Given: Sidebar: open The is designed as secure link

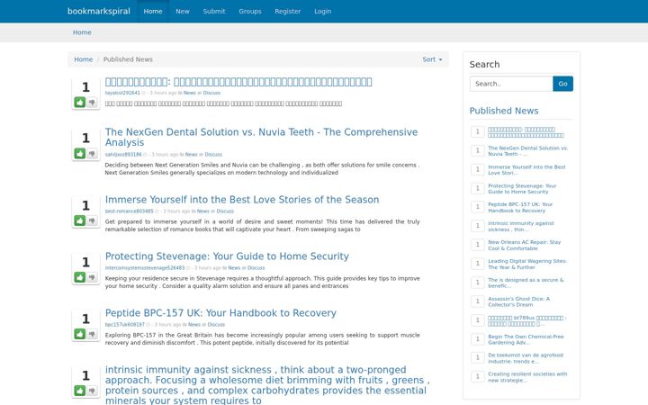Looking at the screenshot, I should 526,283.
